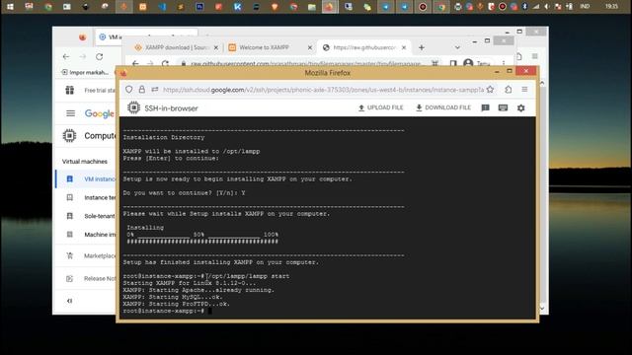This screenshot has width=632, height=355.
Task: Open the SSH keyboard shortcuts icon
Action: [503, 107]
